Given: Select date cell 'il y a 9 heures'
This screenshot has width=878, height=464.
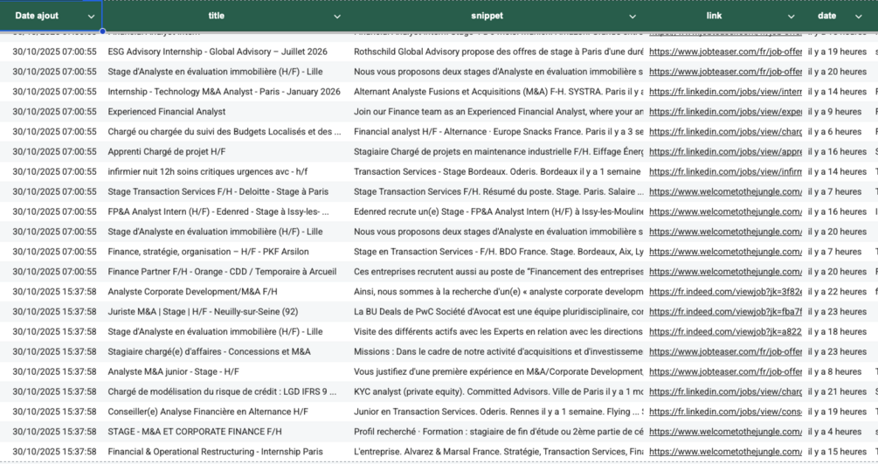Looking at the screenshot, I should pyautogui.click(x=834, y=112).
